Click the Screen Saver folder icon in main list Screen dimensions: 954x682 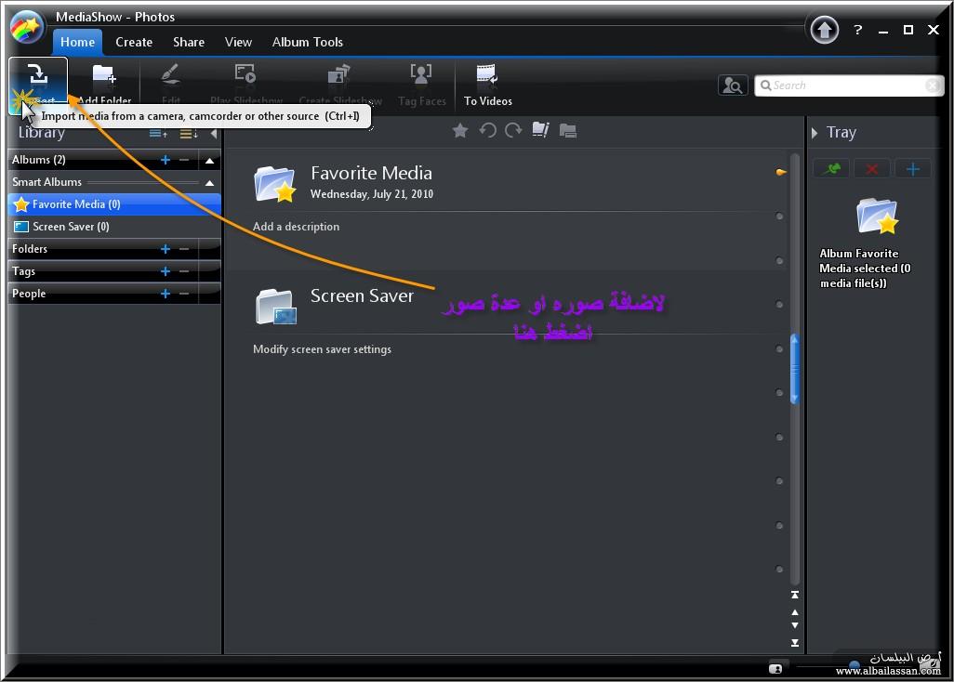coord(276,306)
